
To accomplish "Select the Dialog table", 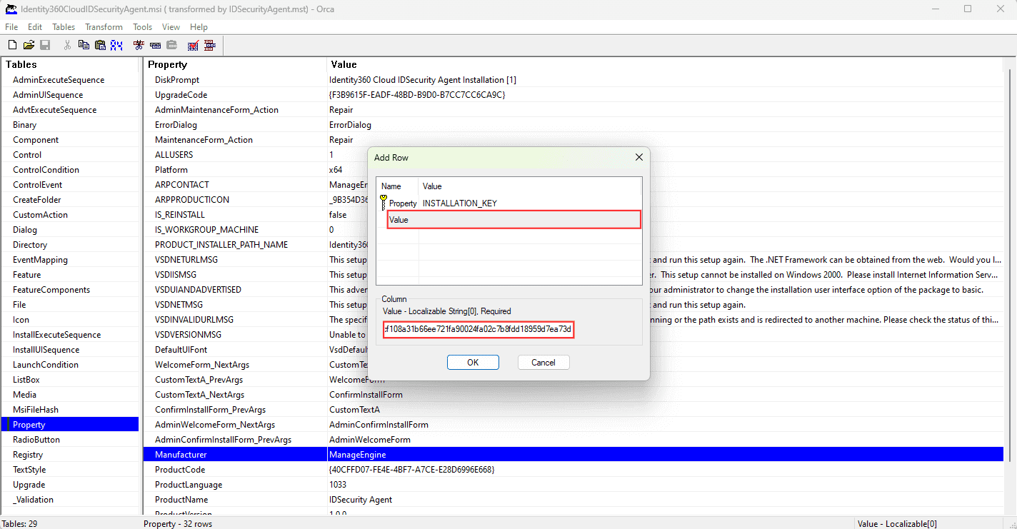I will [25, 230].
